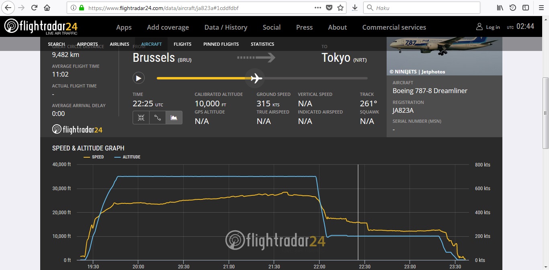Click the collapse-arrows map view icon
The width and height of the screenshot is (549, 270).
click(x=141, y=118)
